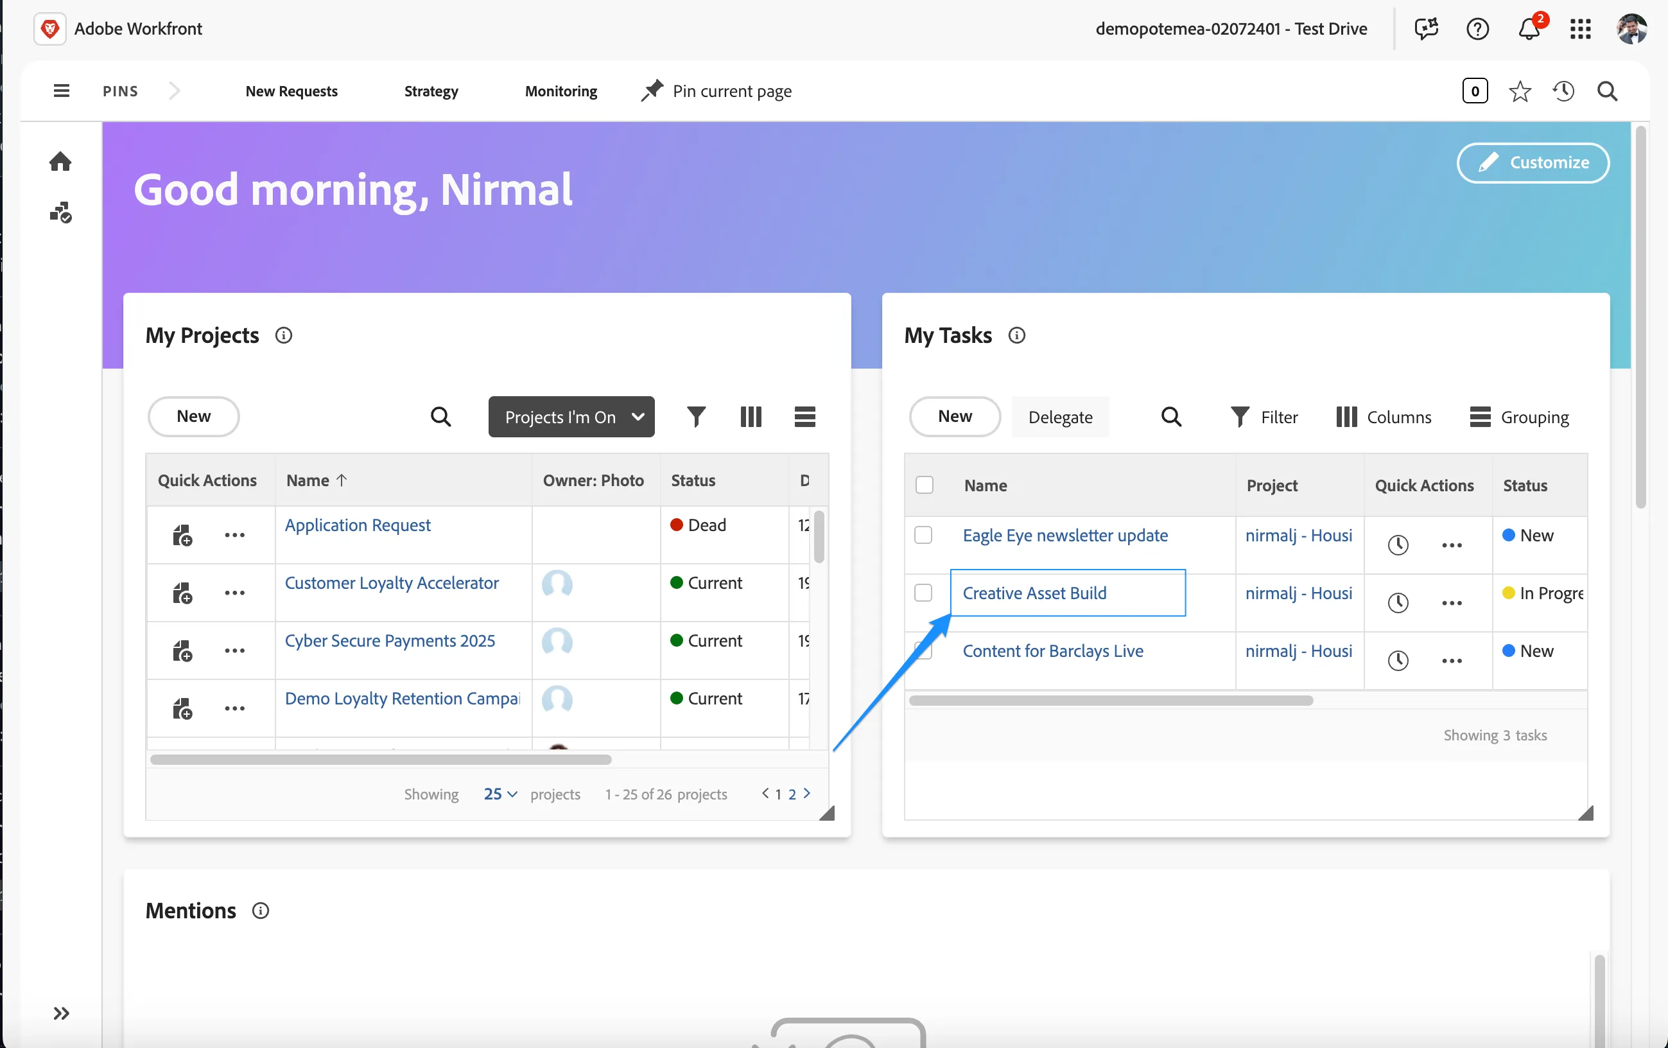This screenshot has height=1048, width=1668.
Task: Search within My Tasks list
Action: (x=1170, y=416)
